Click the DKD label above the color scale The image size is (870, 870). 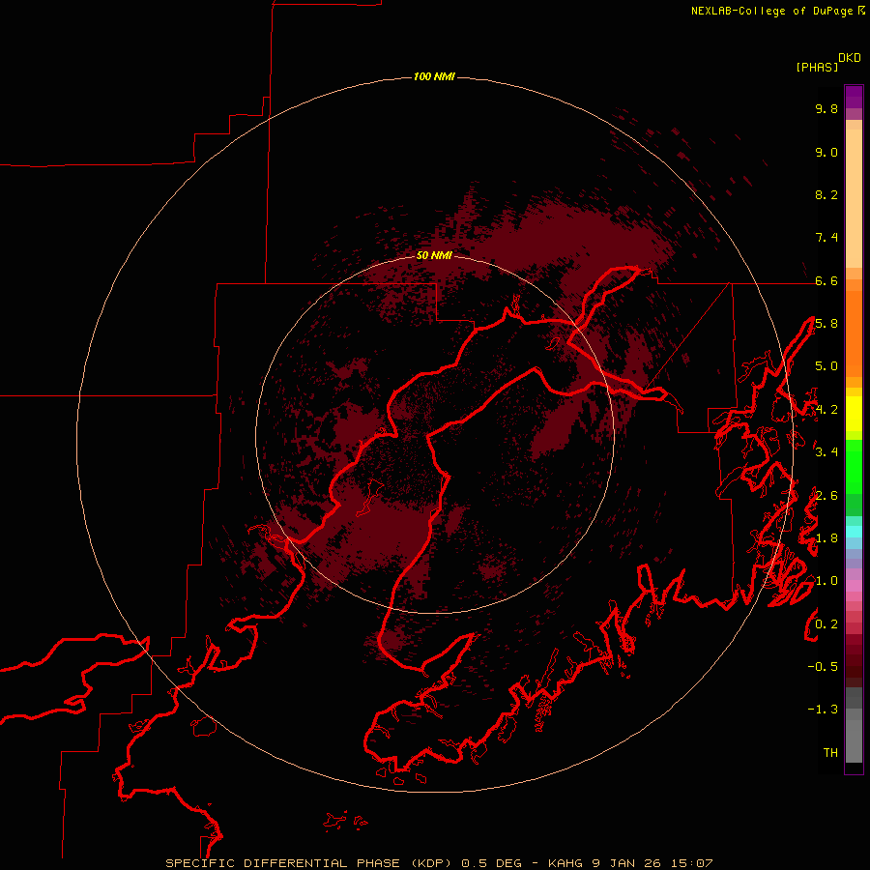coord(850,58)
